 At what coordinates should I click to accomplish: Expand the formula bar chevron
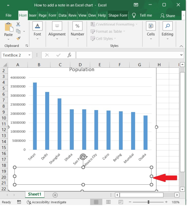(182, 55)
